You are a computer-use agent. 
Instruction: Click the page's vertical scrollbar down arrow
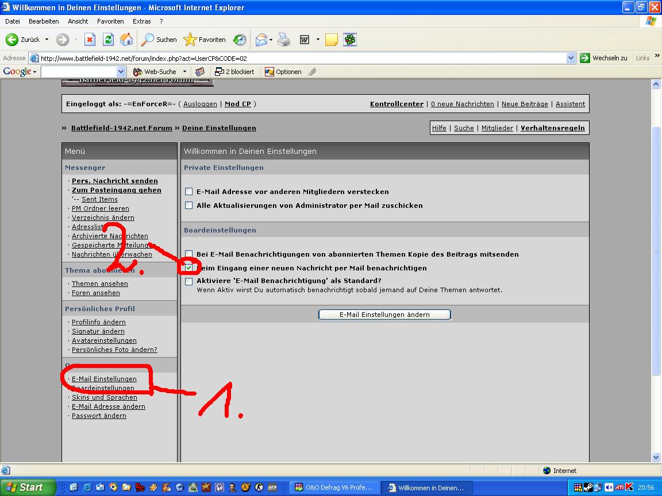656,457
